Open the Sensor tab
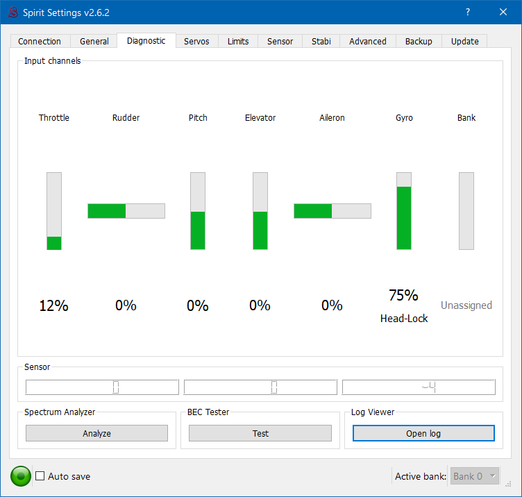 click(280, 41)
